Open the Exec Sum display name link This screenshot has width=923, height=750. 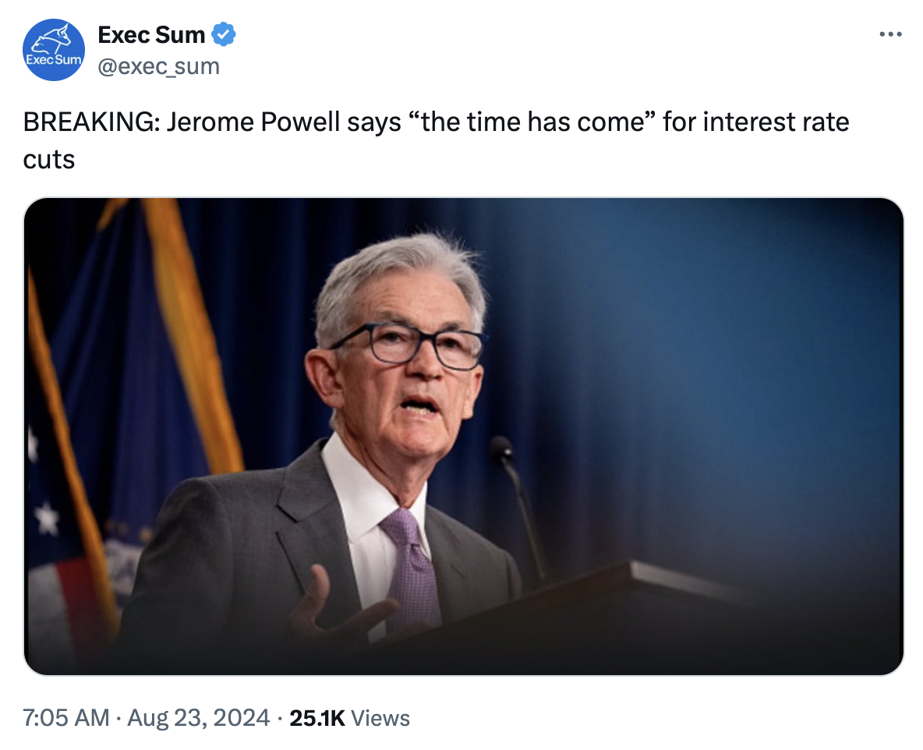click(x=151, y=34)
